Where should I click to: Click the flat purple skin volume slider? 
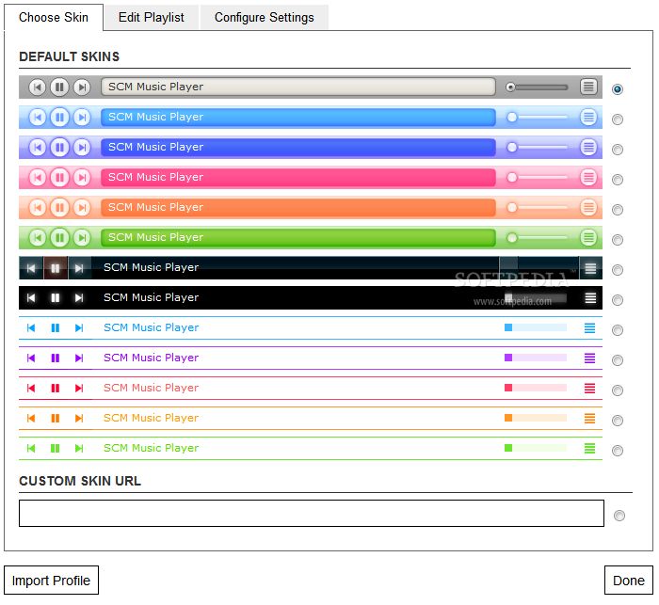[x=536, y=358]
